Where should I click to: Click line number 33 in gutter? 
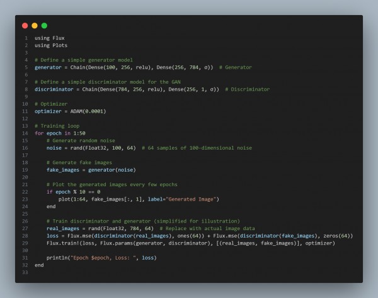(x=25, y=272)
